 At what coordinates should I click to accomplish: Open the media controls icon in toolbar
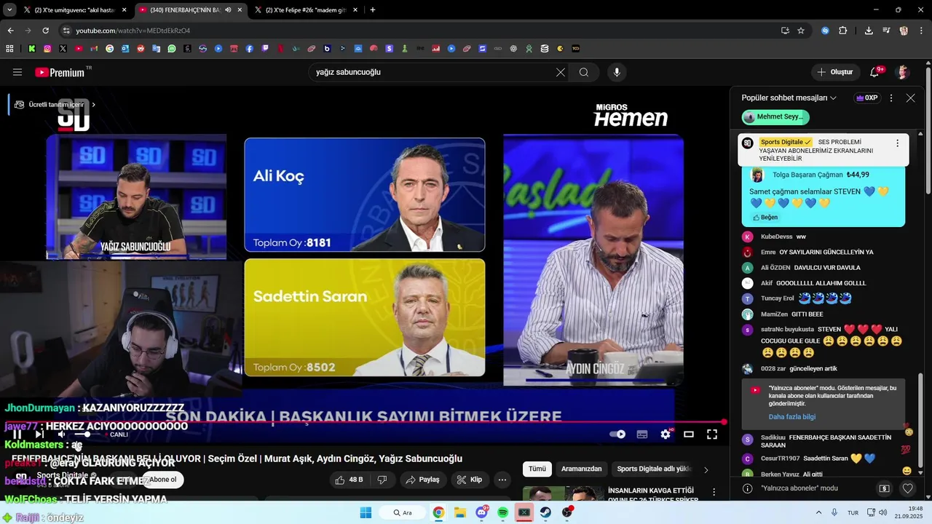click(886, 31)
